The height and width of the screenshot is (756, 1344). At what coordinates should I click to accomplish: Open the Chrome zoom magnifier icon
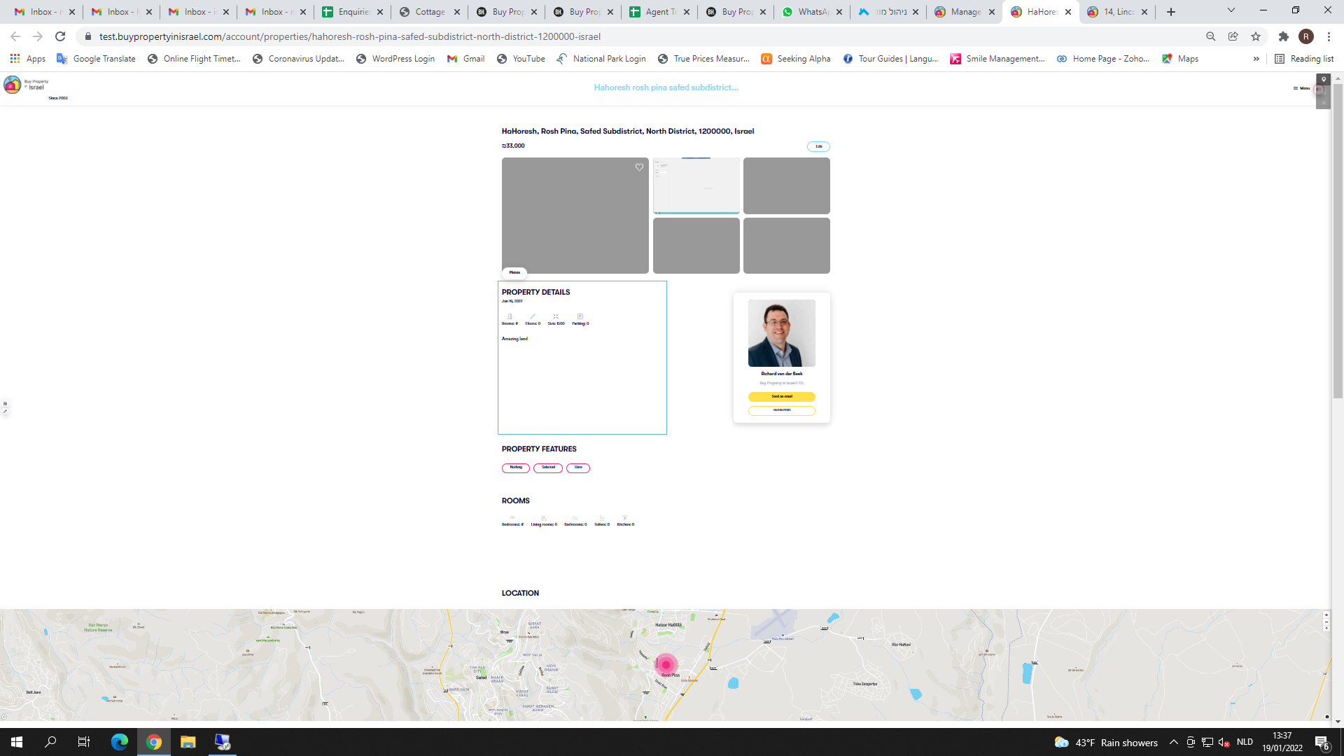(x=1210, y=36)
